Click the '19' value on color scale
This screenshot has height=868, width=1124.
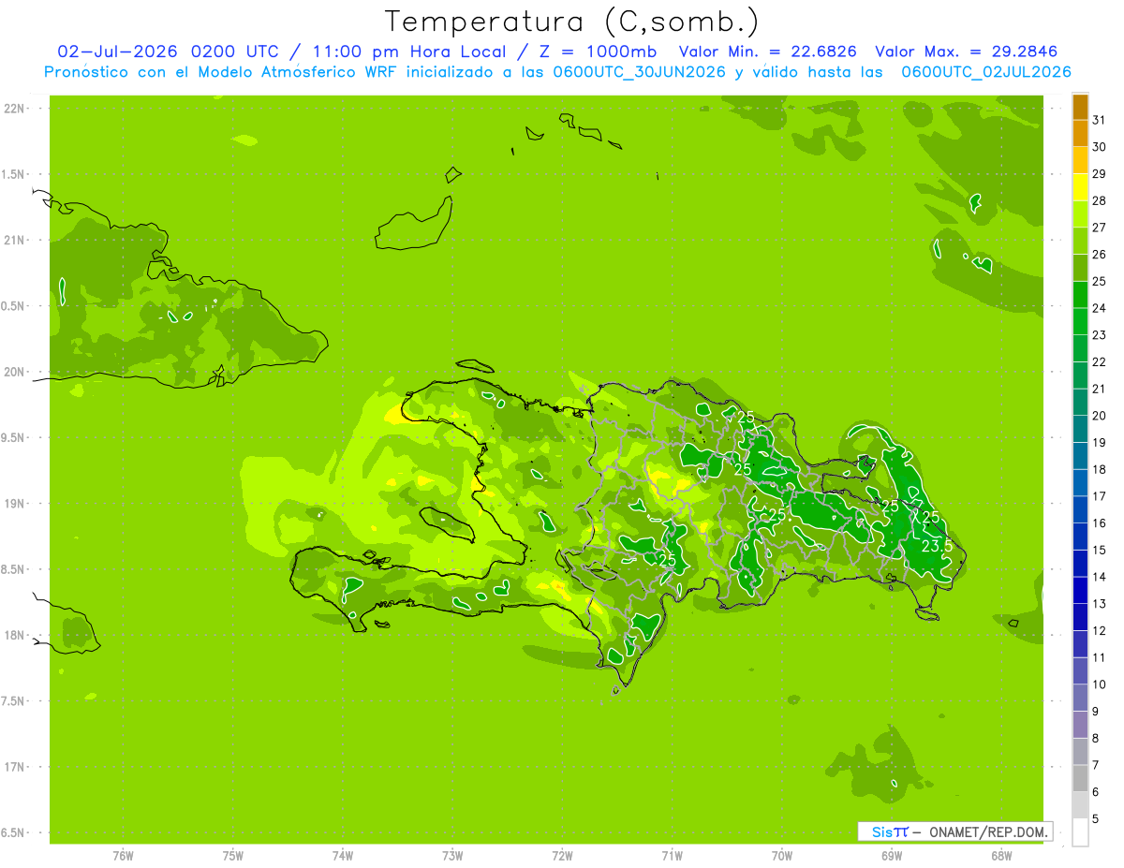1100,443
